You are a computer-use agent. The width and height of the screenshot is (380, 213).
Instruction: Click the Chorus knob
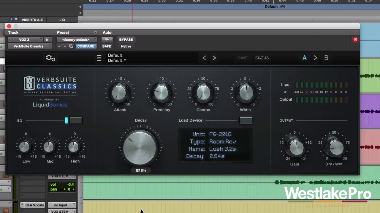(x=203, y=93)
